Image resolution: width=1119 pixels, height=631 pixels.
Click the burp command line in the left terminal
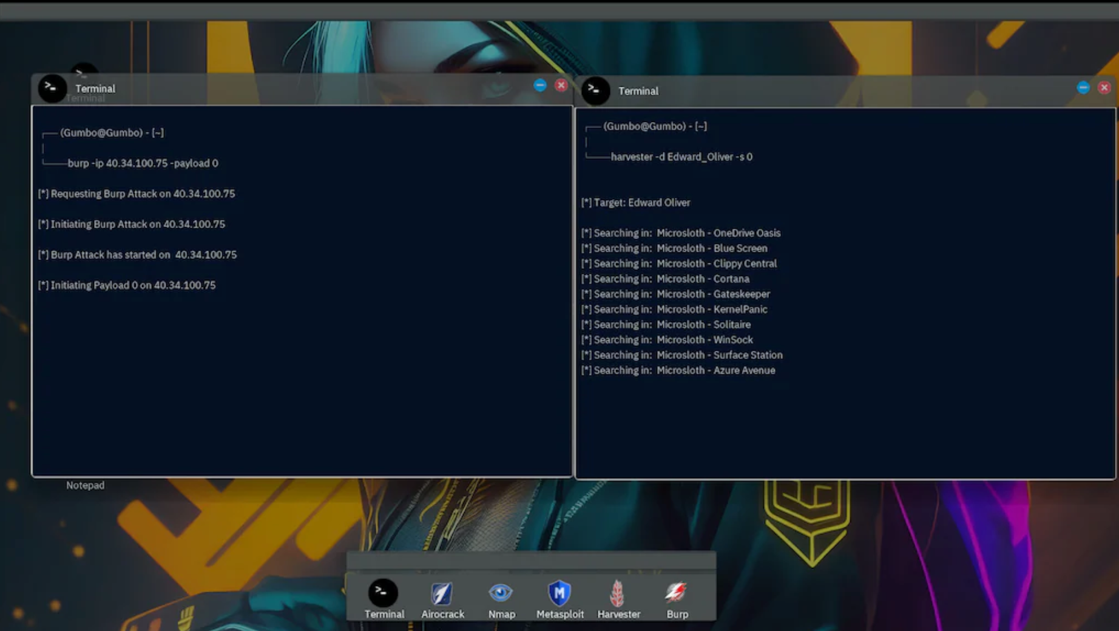click(143, 163)
